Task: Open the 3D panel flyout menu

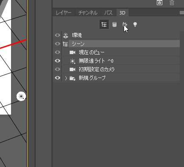Action: tap(182, 13)
